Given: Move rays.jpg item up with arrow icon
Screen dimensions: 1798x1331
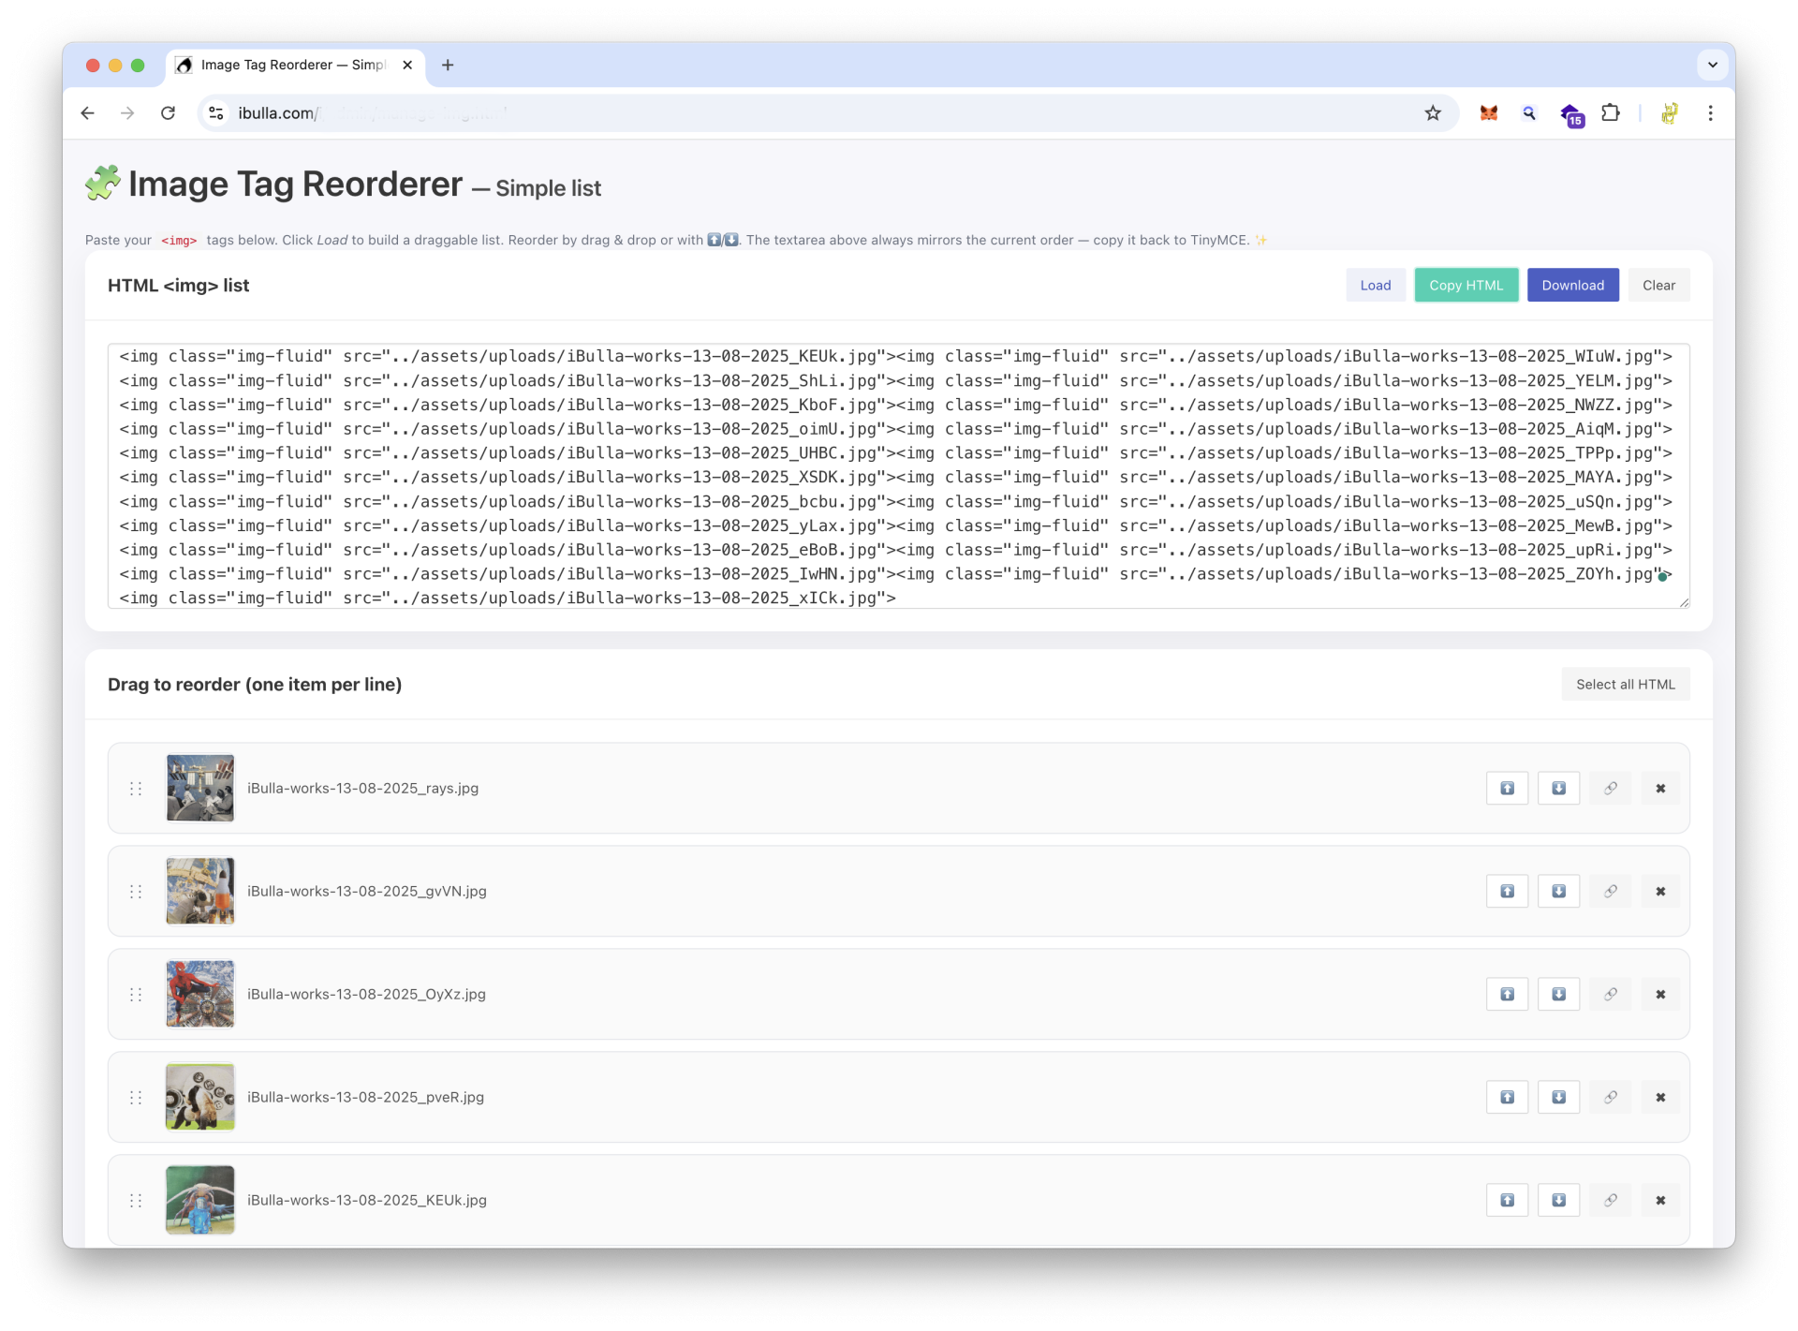Looking at the screenshot, I should coord(1507,788).
